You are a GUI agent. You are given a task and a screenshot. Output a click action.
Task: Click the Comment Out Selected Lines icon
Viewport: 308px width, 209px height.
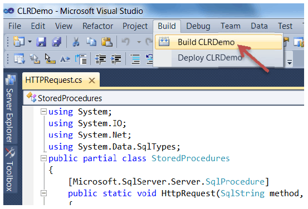(135, 59)
